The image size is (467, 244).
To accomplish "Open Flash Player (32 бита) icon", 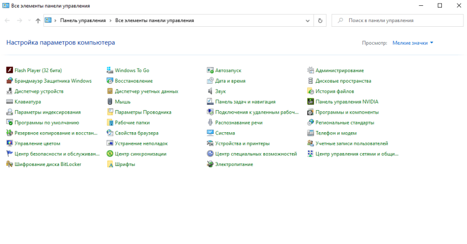I will pos(9,70).
